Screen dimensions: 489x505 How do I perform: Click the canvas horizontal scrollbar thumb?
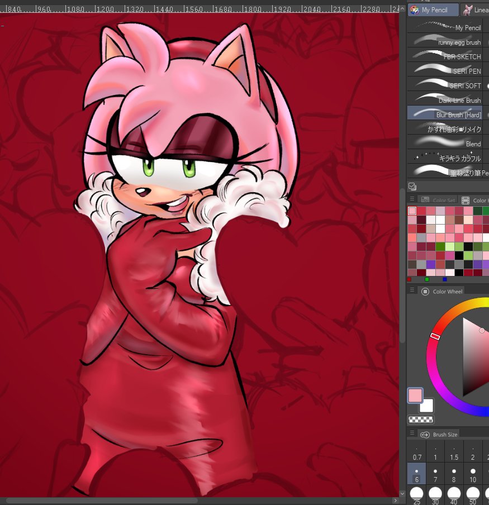102,501
